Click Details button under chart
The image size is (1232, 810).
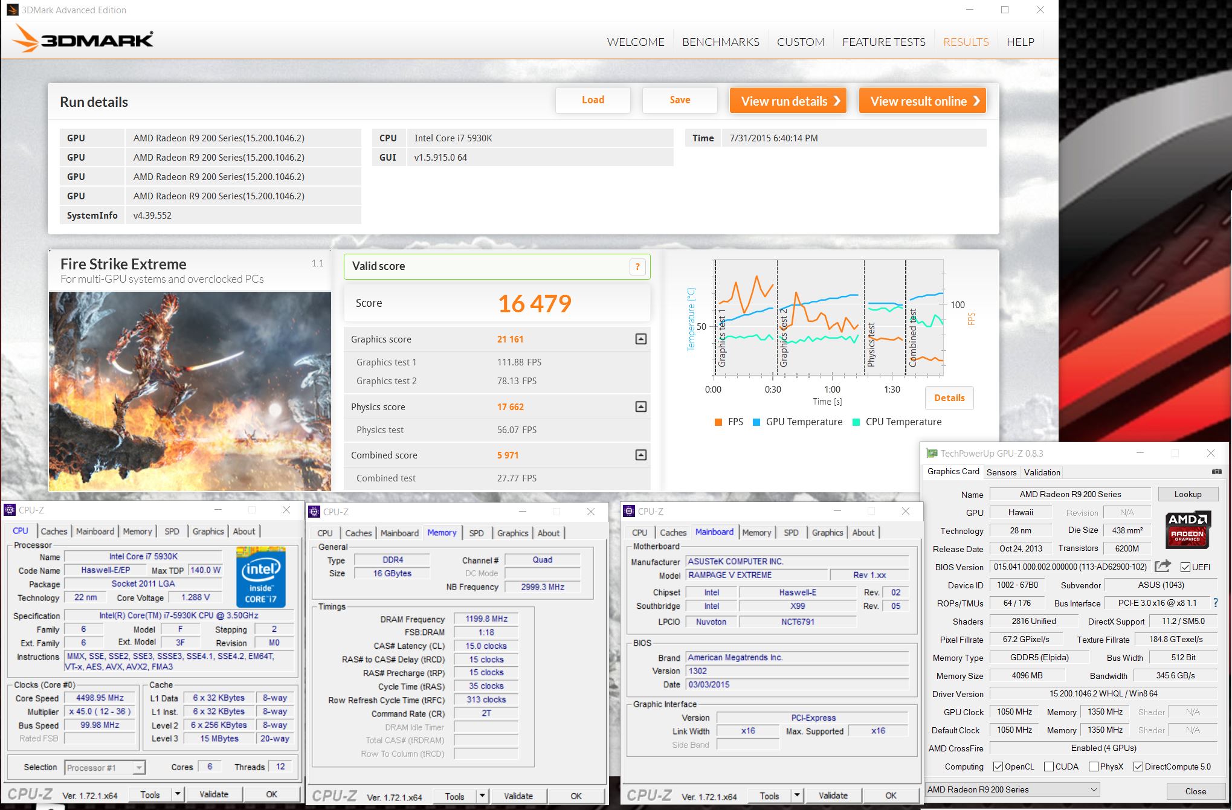949,398
